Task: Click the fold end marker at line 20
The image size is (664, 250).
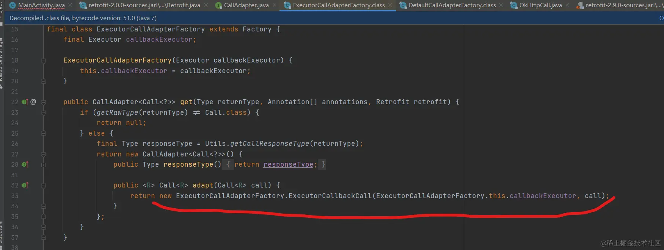Action: click(x=43, y=81)
